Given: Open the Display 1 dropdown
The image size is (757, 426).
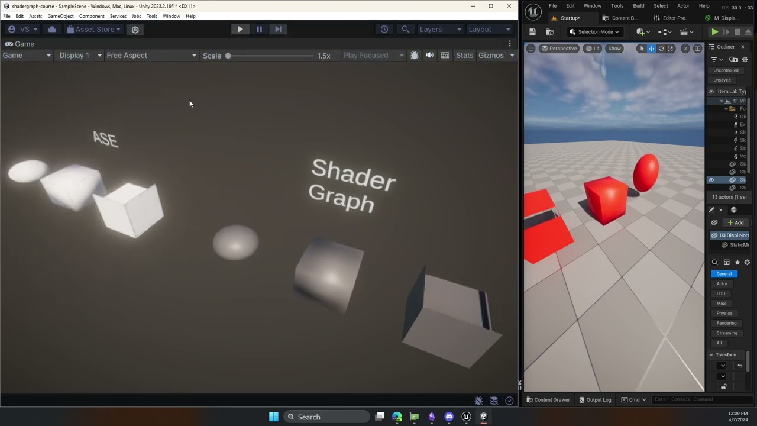Looking at the screenshot, I should coord(80,55).
